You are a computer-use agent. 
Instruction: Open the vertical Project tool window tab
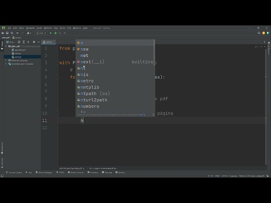click(x=2, y=45)
